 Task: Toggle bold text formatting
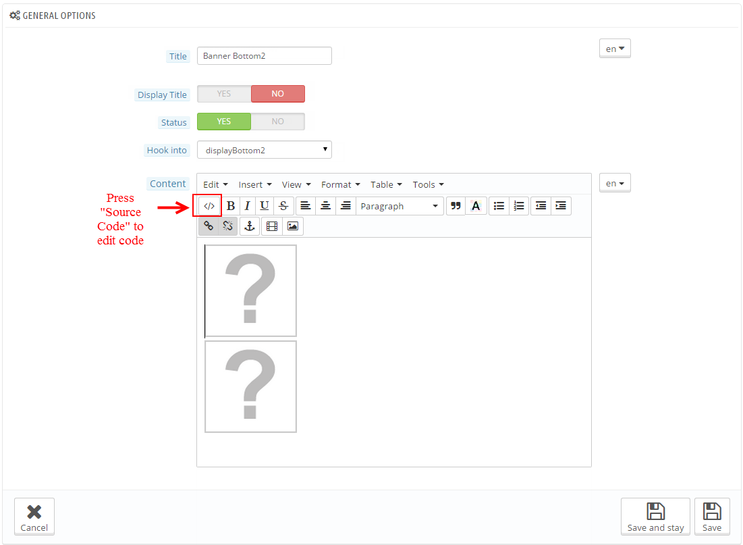pos(231,206)
